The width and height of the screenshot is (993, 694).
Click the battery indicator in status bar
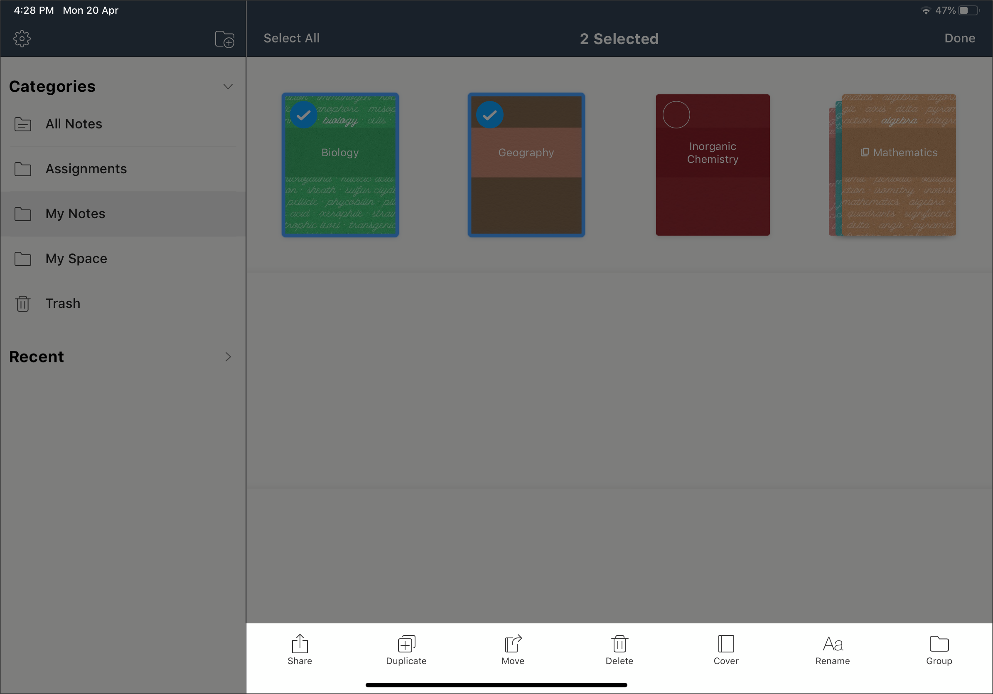click(x=969, y=10)
